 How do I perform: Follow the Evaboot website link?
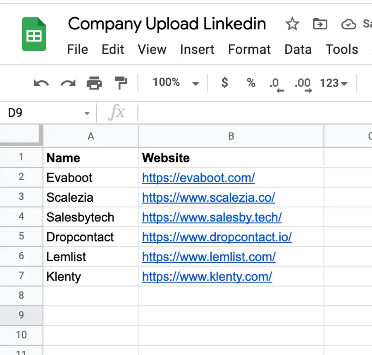[198, 178]
